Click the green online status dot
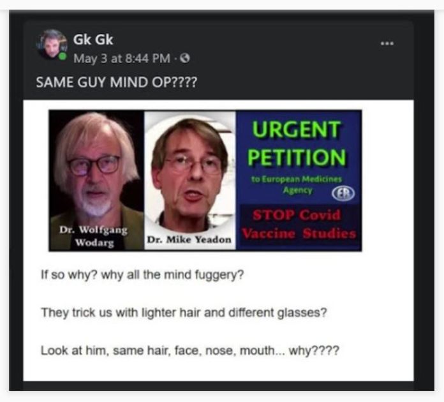The width and height of the screenshot is (444, 402). [x=63, y=56]
